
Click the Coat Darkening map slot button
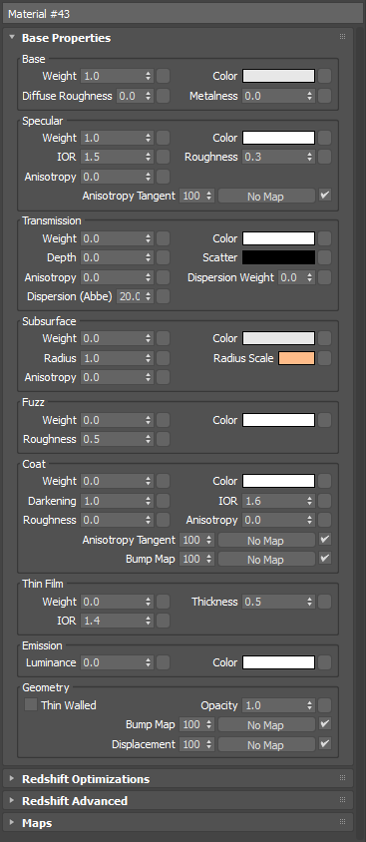(x=164, y=501)
